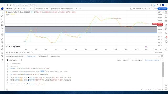168x94 pixels.
Task: Undo the last action arrow
Action: (x=76, y=9)
